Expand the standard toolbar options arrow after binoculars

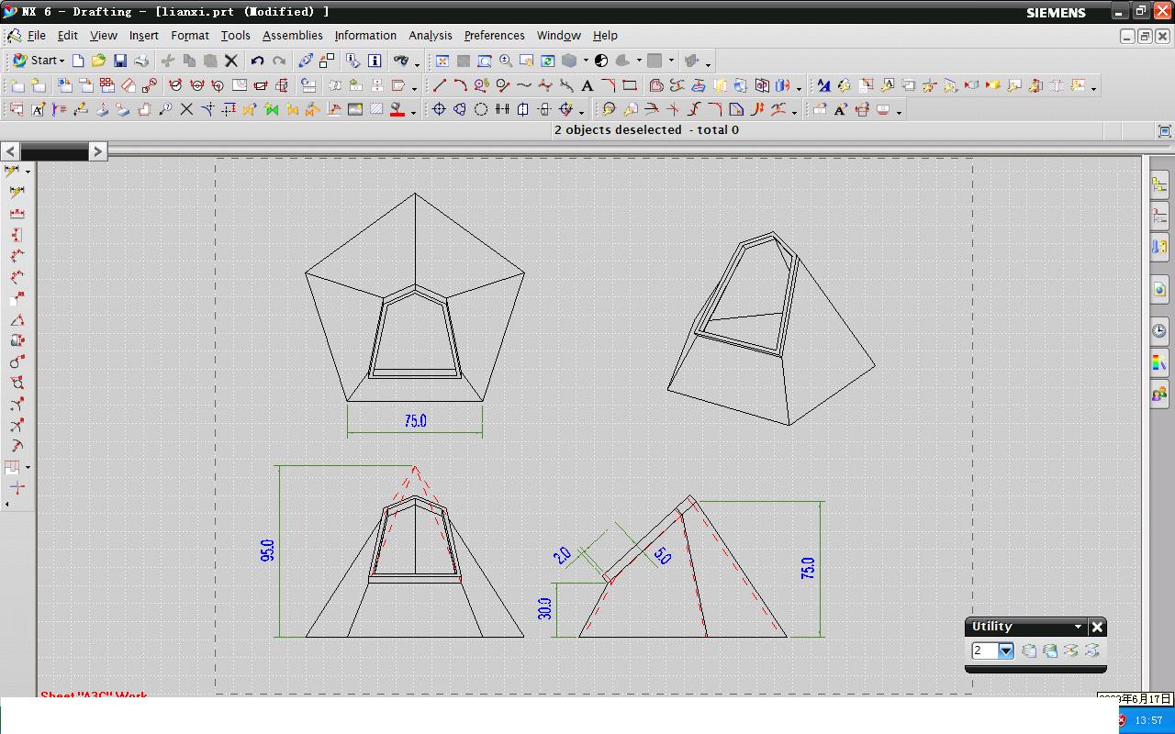click(x=418, y=64)
